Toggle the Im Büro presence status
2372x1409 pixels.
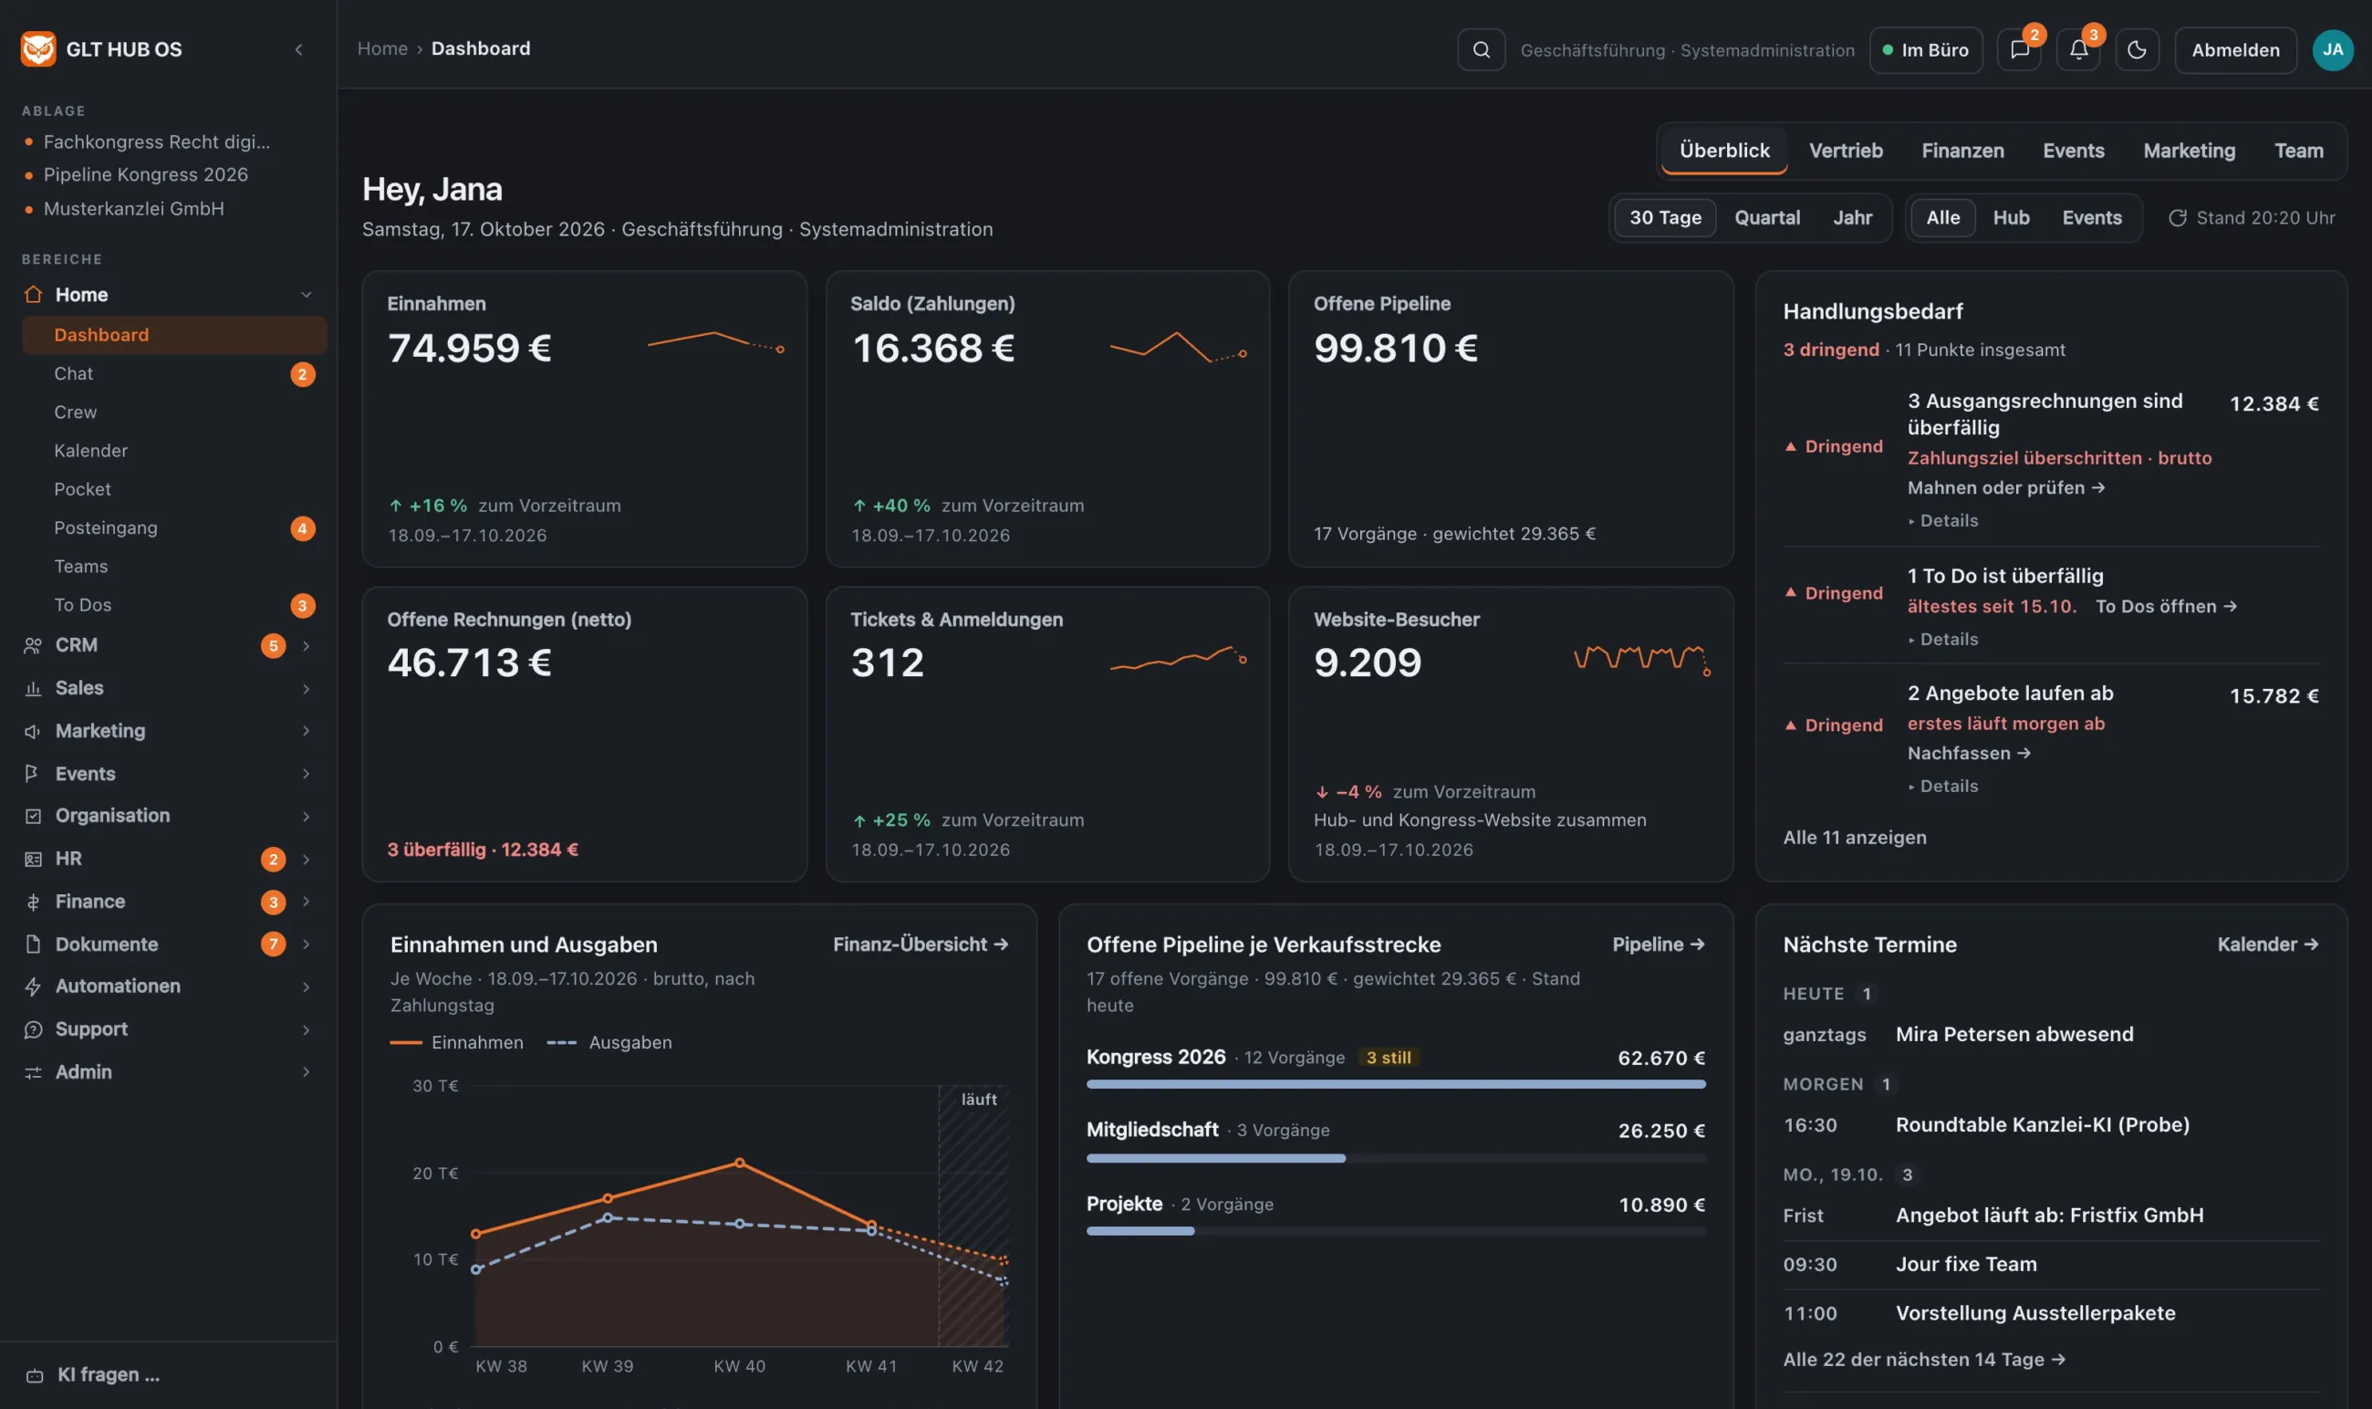1925,49
